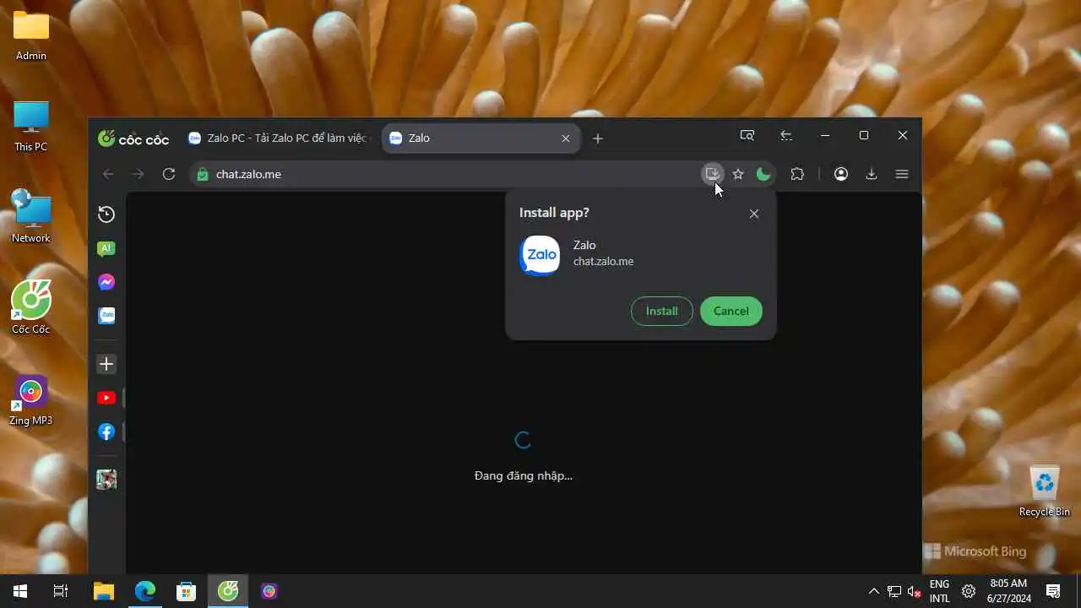
Task: Open File Explorer from the taskbar
Action: [103, 591]
